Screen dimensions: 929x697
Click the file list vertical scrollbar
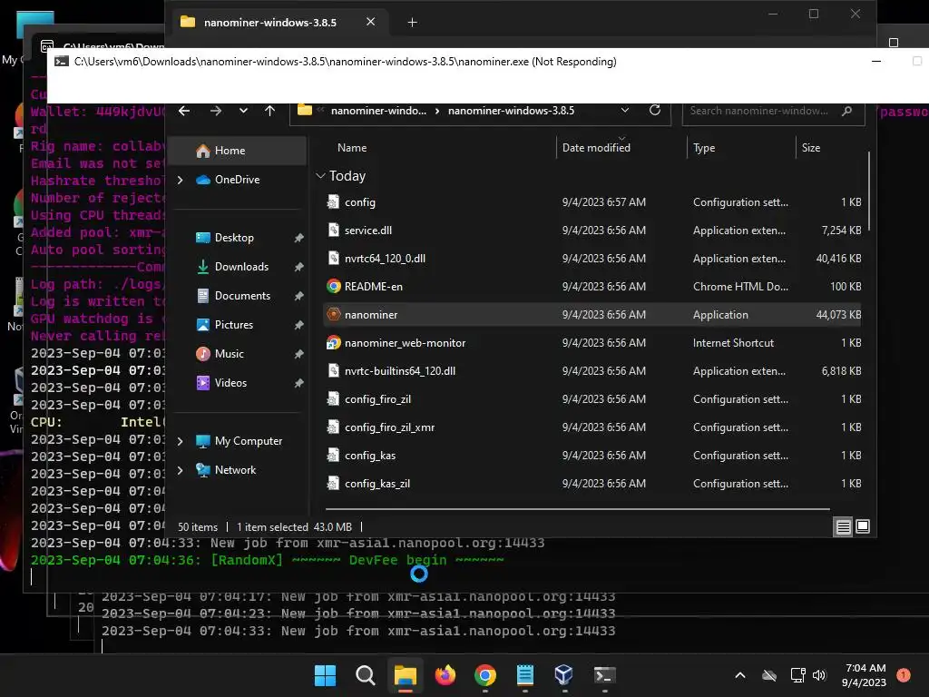[869, 191]
